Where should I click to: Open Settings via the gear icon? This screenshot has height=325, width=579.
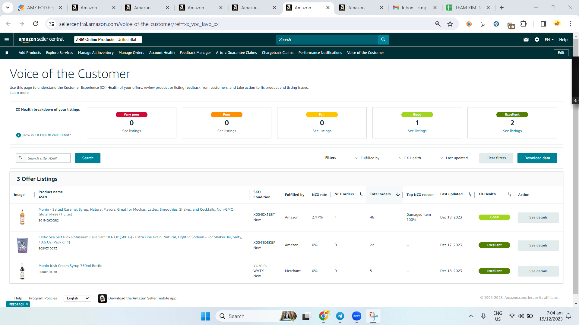click(x=537, y=39)
